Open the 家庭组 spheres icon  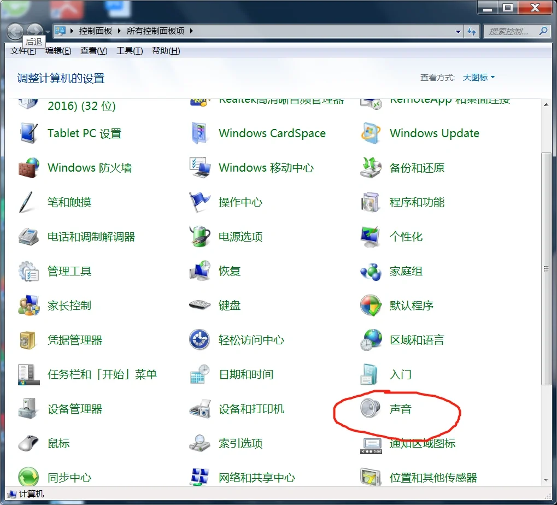(x=371, y=272)
